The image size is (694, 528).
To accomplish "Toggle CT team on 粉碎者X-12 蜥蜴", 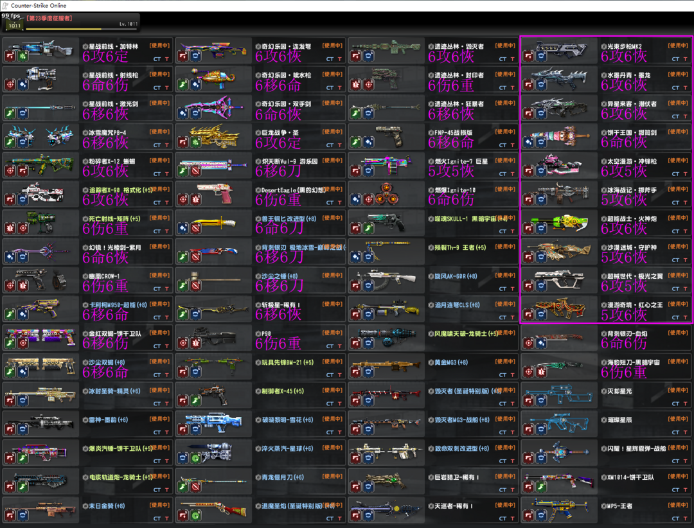I will 157,174.
